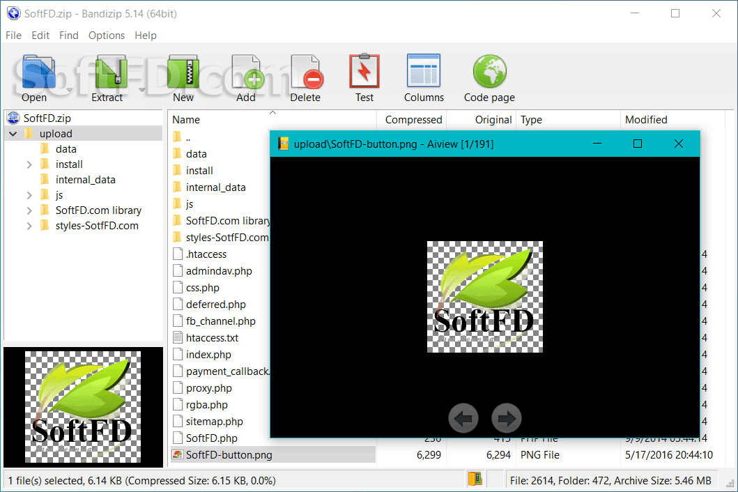Click the archive icon in status bar

[x=475, y=479]
